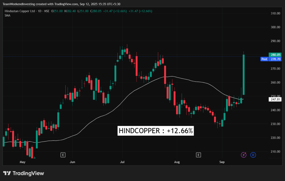The height and width of the screenshot is (181, 285).
Task: Click the HINDCOPPER : +12.66% text
Action: (x=156, y=131)
